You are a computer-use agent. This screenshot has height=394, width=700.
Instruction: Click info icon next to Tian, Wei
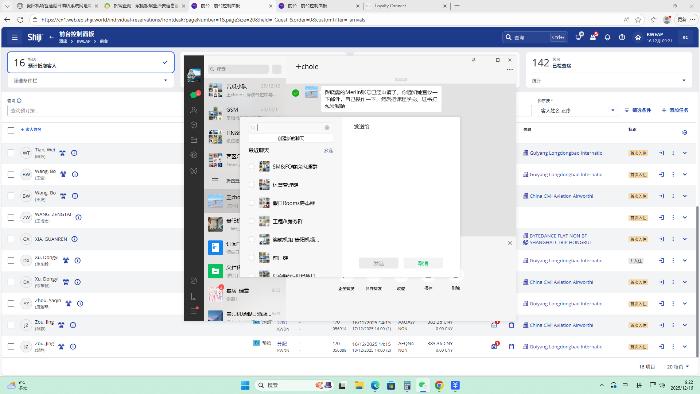click(74, 153)
